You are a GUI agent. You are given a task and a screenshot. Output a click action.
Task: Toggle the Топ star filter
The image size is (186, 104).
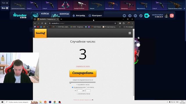5,3
